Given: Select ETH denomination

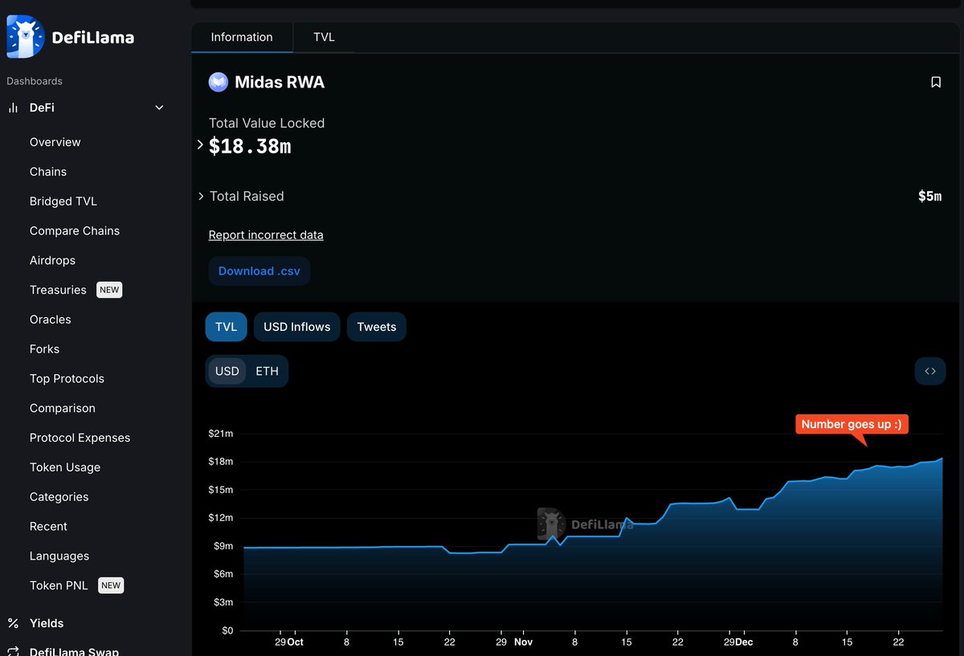Looking at the screenshot, I should 268,371.
